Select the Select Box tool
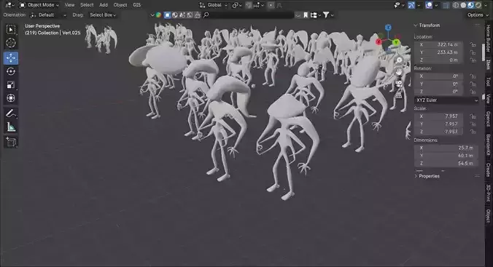Image resolution: width=493 pixels, height=267 pixels. coord(11,30)
